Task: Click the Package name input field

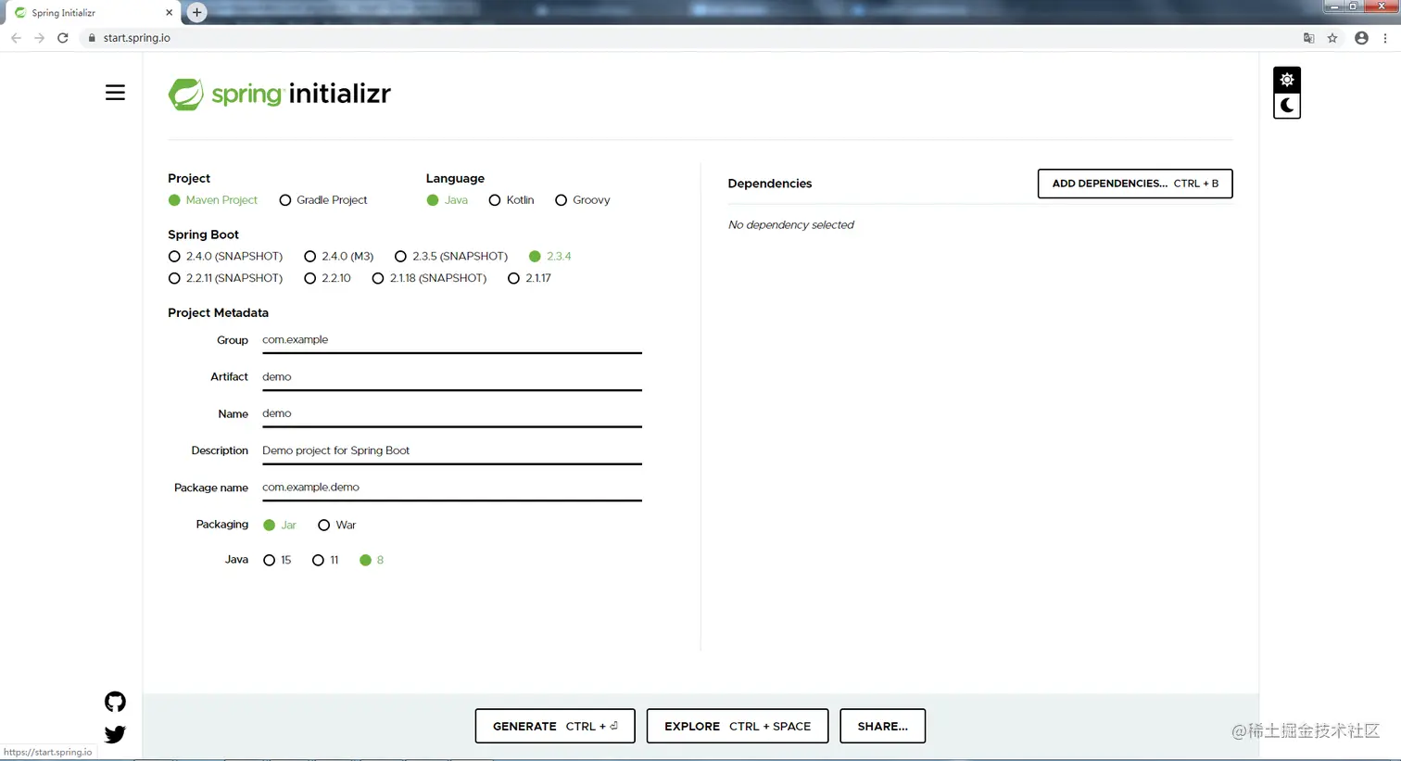Action: (x=452, y=488)
